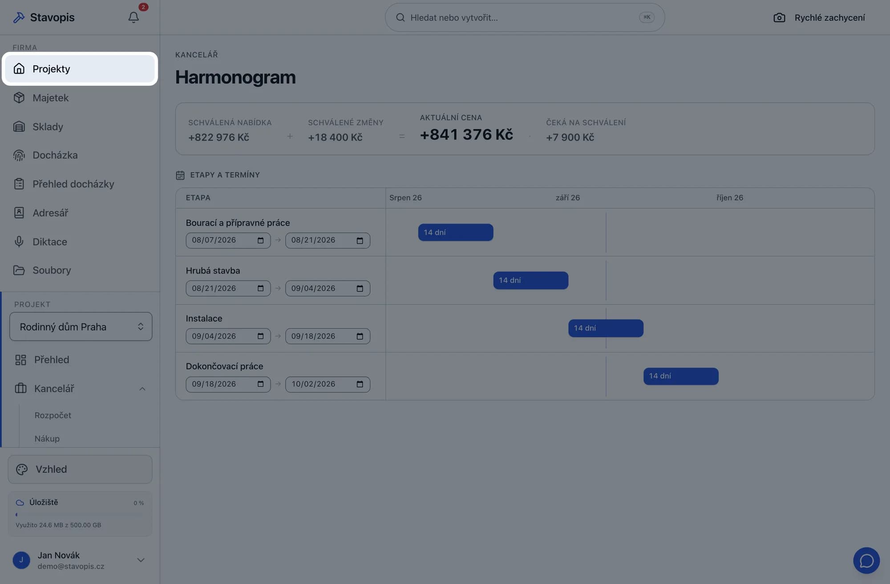Open calendar picker for Instalace start date
Viewport: 890px width, 584px height.
point(260,336)
